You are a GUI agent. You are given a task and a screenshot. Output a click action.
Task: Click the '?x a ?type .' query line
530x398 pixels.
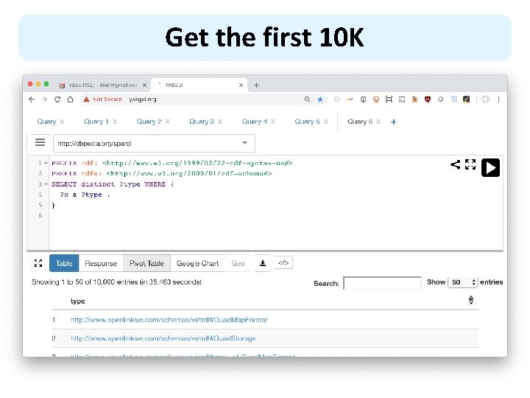(85, 195)
